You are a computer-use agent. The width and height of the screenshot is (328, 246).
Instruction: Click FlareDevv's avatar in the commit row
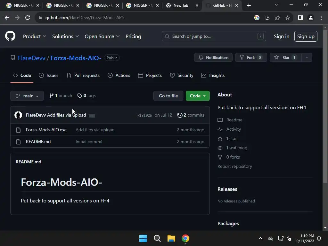click(18, 115)
